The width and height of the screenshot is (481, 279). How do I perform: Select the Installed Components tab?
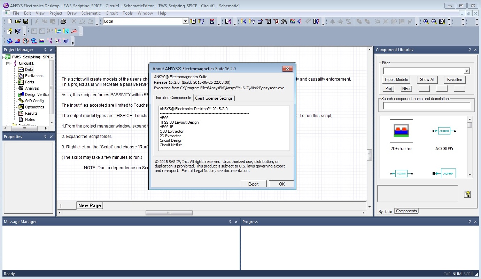tap(173, 98)
